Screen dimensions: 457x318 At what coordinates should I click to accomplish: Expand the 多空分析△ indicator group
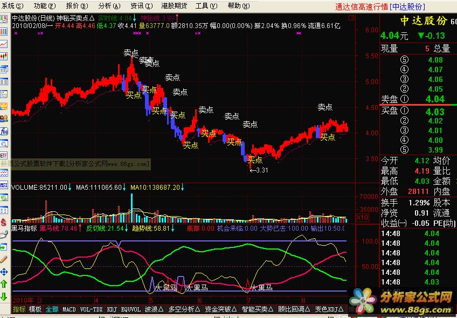click(x=184, y=309)
